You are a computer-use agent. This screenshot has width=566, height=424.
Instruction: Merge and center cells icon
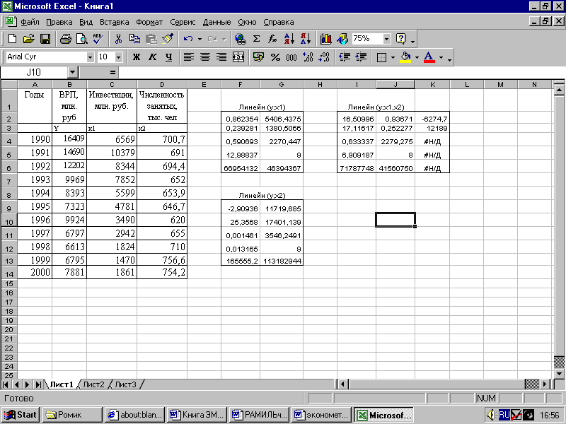(238, 57)
